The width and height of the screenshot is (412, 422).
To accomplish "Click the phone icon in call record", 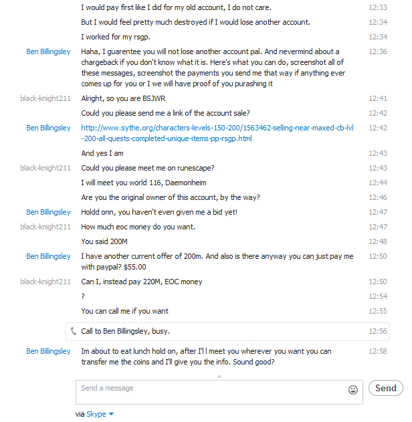I will click(73, 331).
